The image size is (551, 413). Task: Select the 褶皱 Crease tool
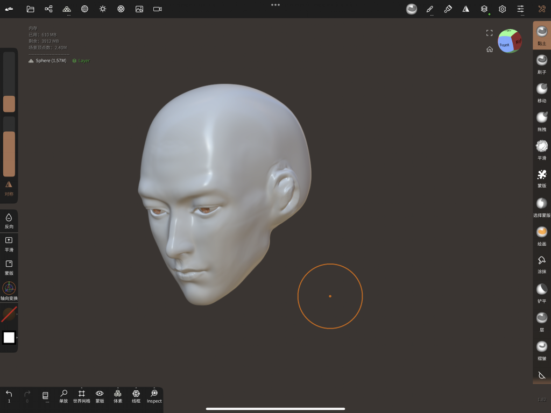[x=541, y=351]
